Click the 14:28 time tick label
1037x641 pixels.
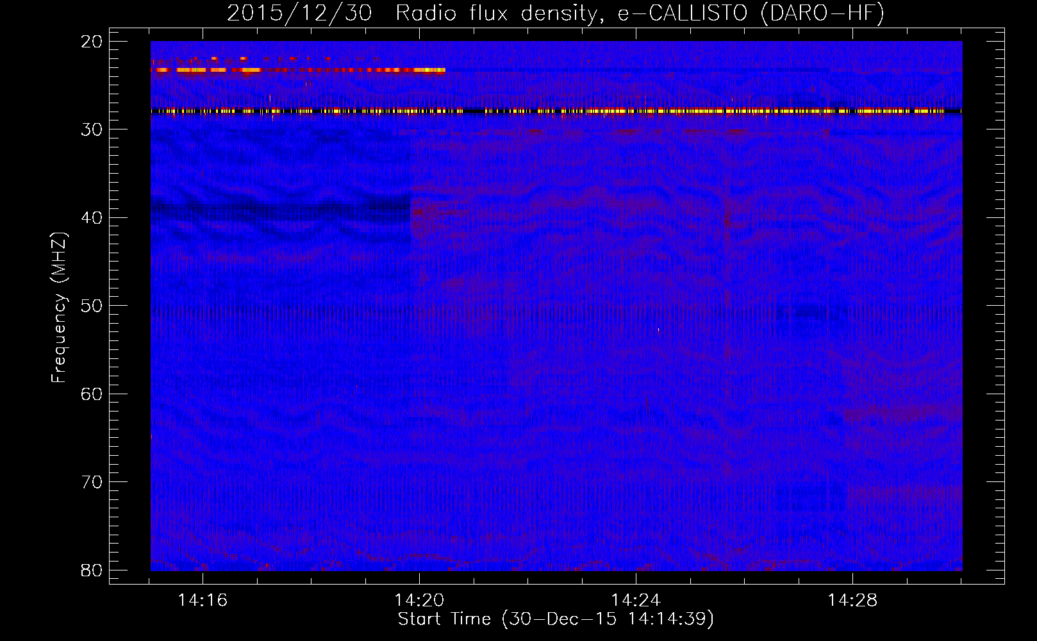tap(852, 601)
